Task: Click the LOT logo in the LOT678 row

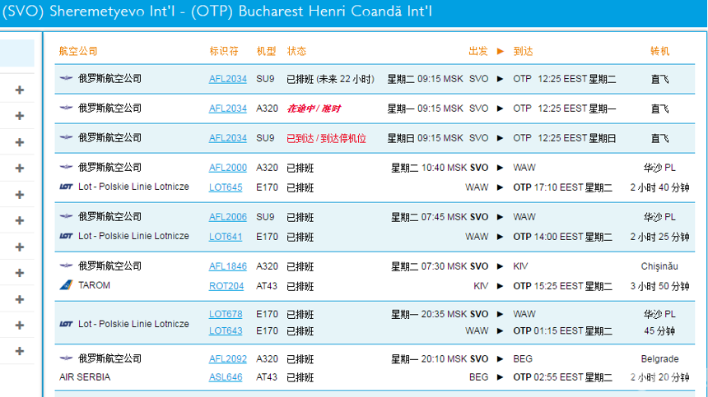Action: click(x=66, y=324)
